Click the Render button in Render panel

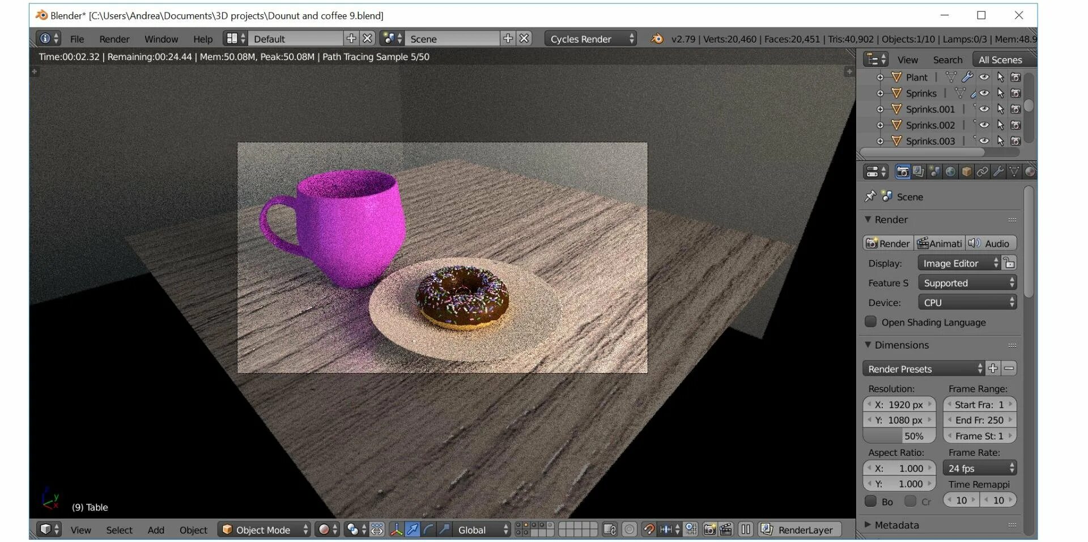[888, 243]
